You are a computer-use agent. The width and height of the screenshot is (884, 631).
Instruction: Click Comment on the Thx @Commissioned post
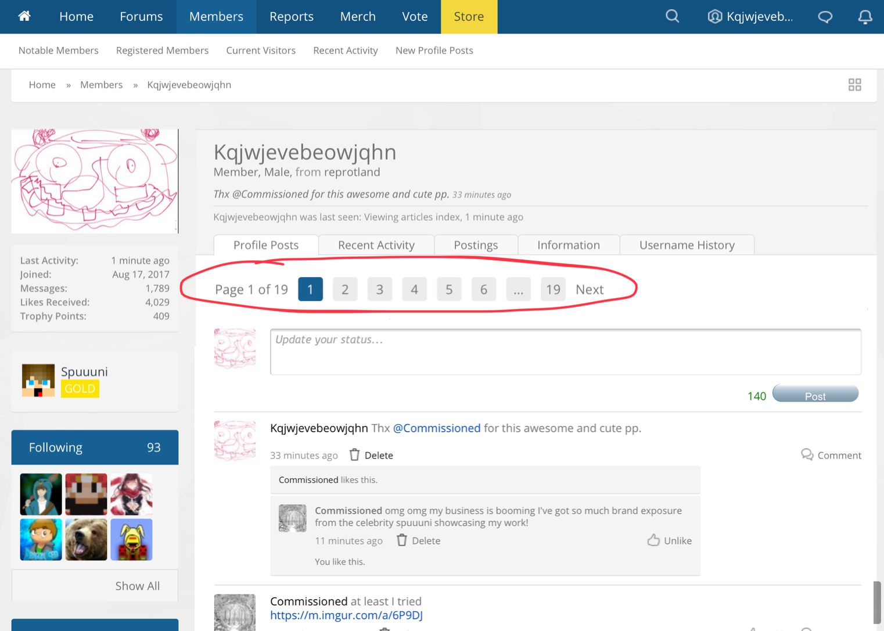[831, 455]
